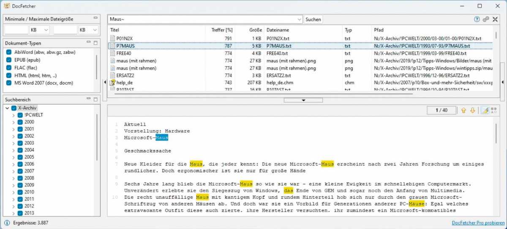Click the minimize-to-tray icon beside preferences
The height and width of the screenshot is (229, 507).
coord(495,19)
